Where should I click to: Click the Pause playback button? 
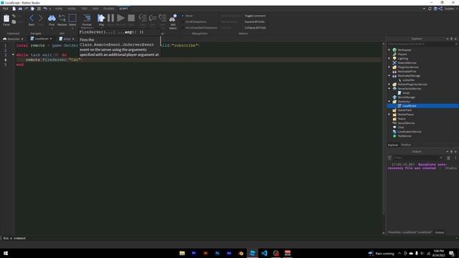click(110, 18)
